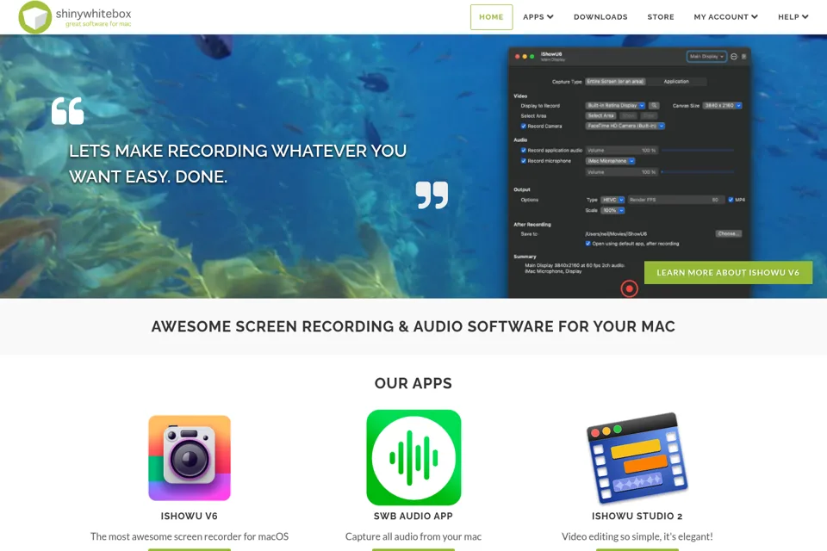Click the magnifier icon beside Display to Record
This screenshot has width=827, height=551.
coord(654,105)
